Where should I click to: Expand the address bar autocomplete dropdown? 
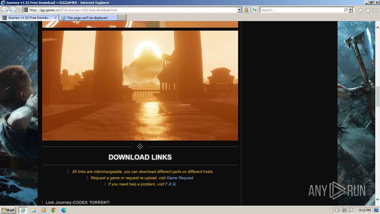point(240,10)
